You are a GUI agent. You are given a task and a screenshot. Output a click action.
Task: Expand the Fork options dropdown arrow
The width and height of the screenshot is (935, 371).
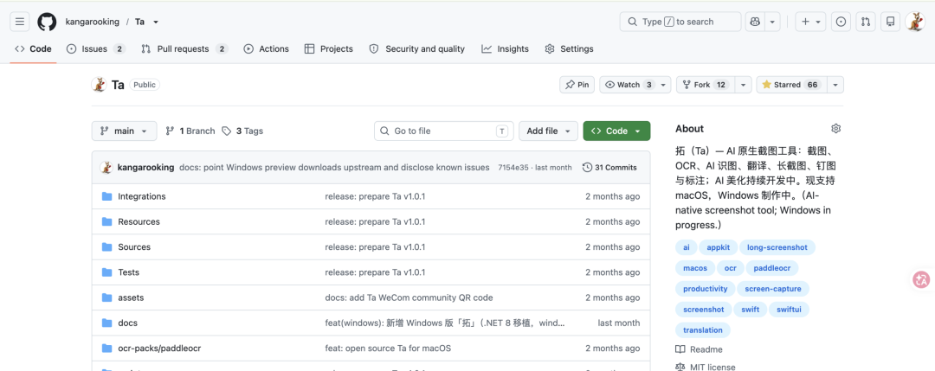click(x=743, y=85)
